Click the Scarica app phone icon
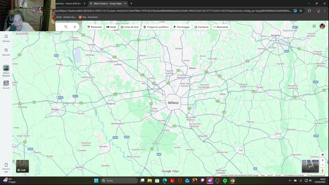Viewport: 329px width, 185px height. pos(6,165)
